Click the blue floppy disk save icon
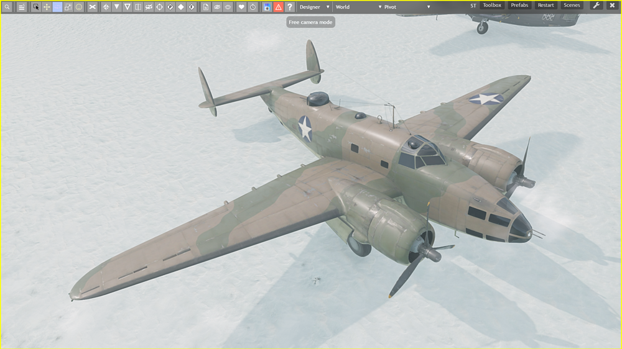 [267, 7]
